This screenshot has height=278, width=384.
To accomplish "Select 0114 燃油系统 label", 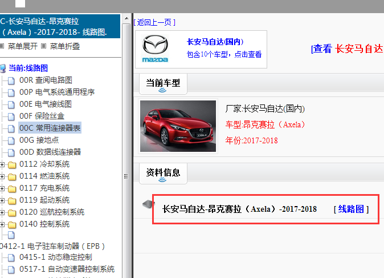I will click(x=44, y=176).
